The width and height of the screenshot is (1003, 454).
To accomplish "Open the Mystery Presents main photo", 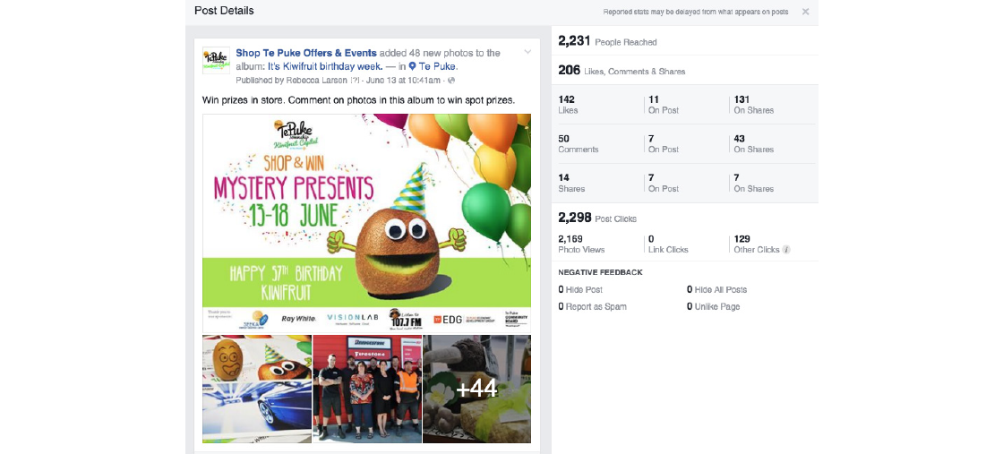I will [366, 223].
